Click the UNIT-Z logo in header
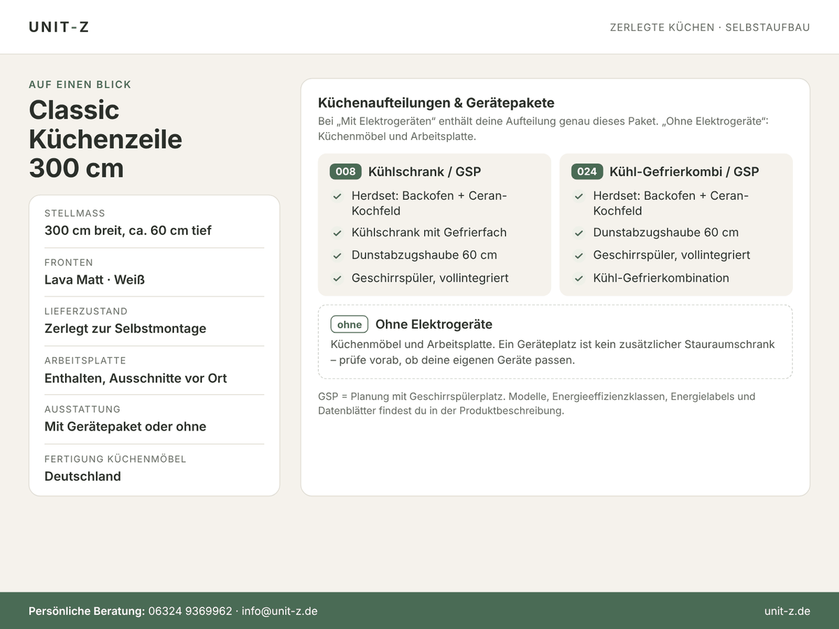The image size is (839, 629). [59, 27]
